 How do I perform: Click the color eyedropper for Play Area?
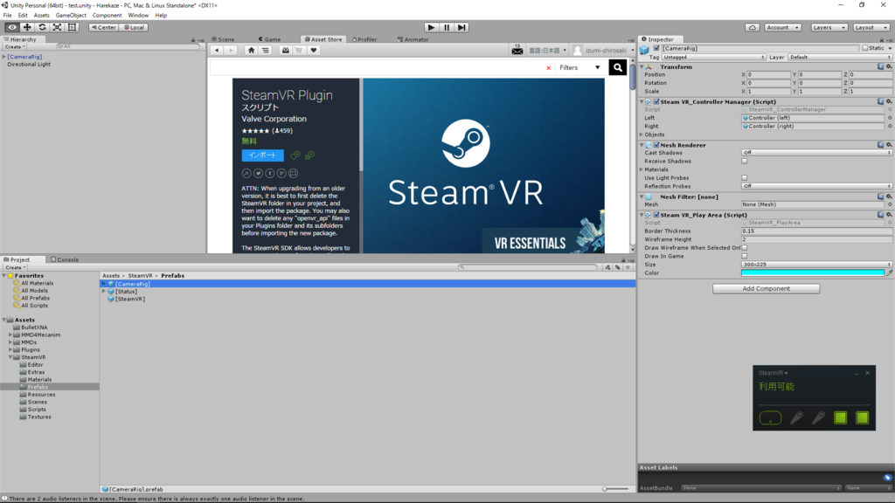point(889,273)
